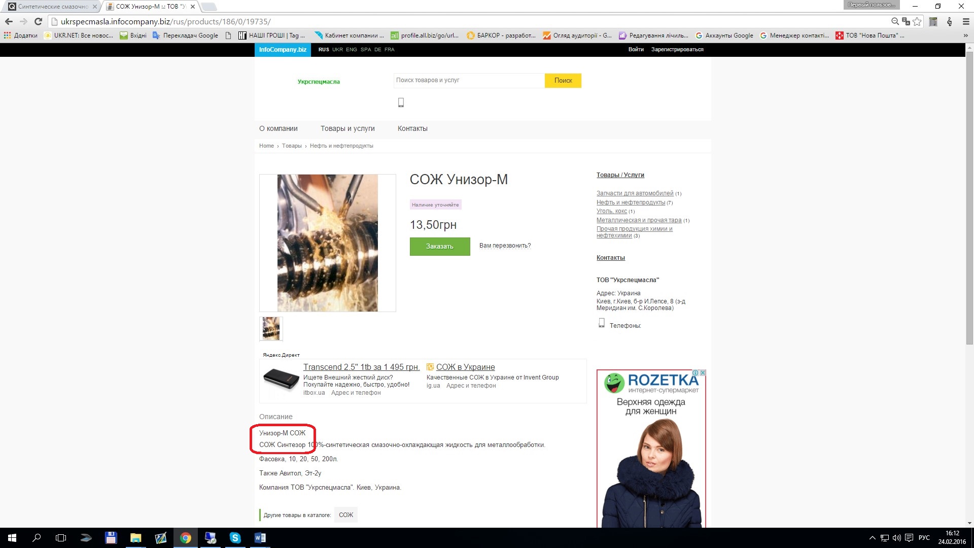Open Skype from the taskbar
The width and height of the screenshot is (974, 548).
click(x=235, y=538)
